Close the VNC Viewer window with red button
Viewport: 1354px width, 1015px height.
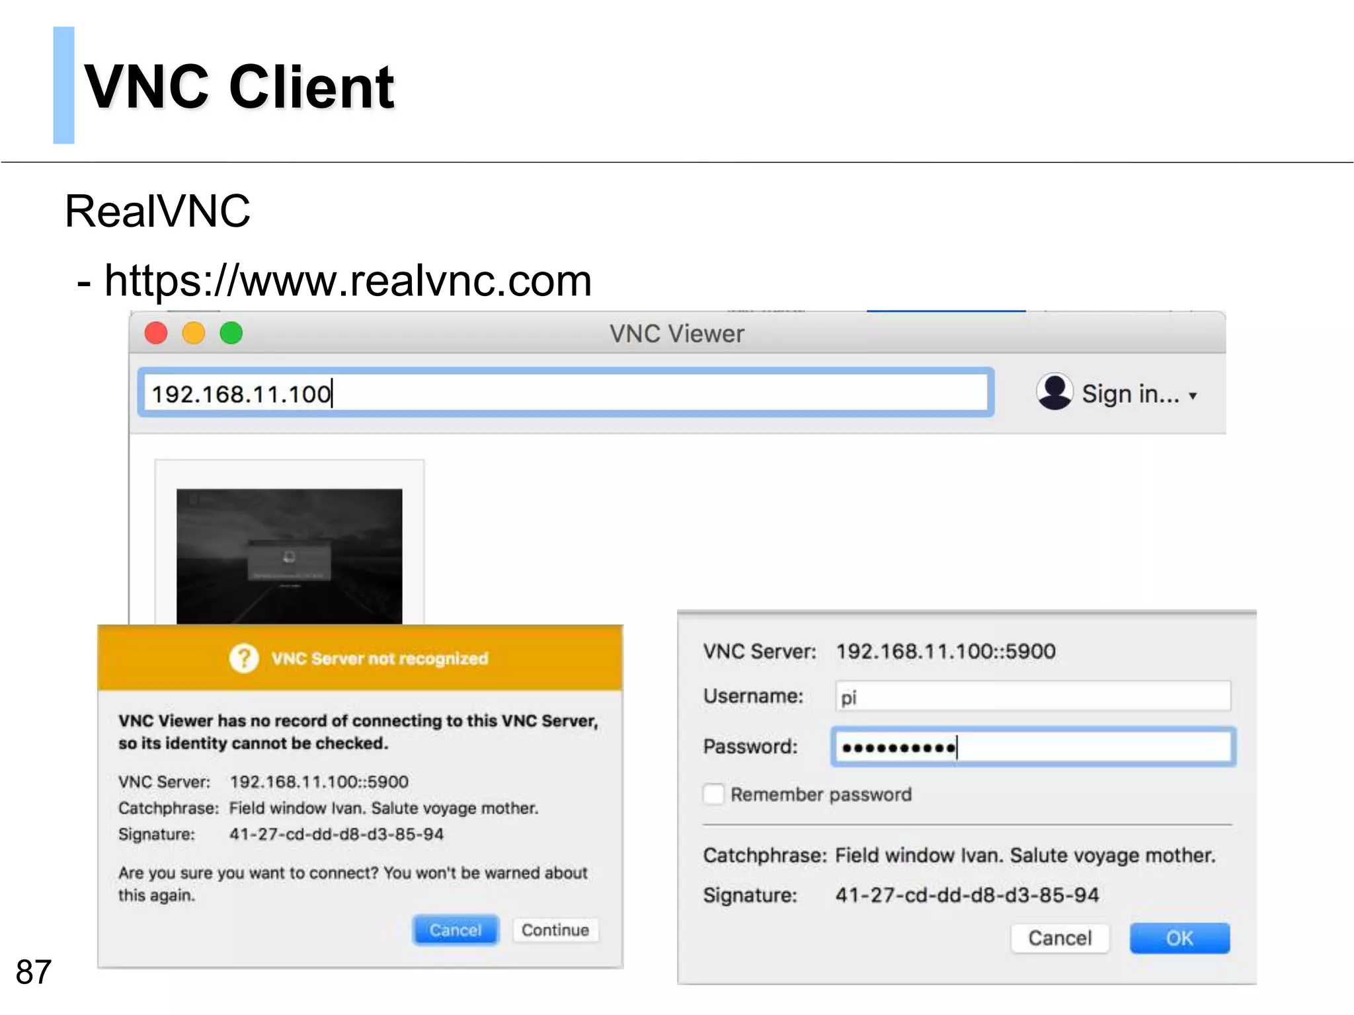pyautogui.click(x=156, y=332)
